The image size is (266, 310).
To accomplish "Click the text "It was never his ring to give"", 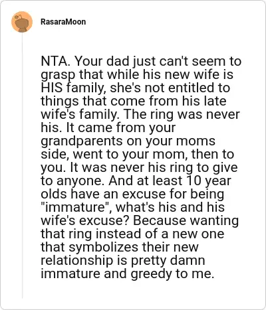I will (154, 167).
